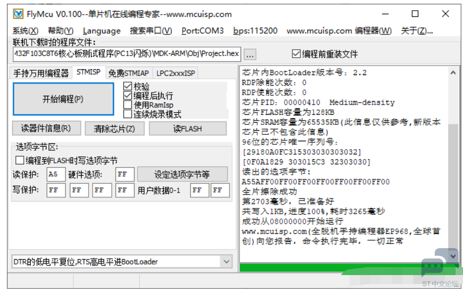This screenshot has width=463, height=292.
Task: Open the 搜索串口(V) menu
Action: pos(151,31)
